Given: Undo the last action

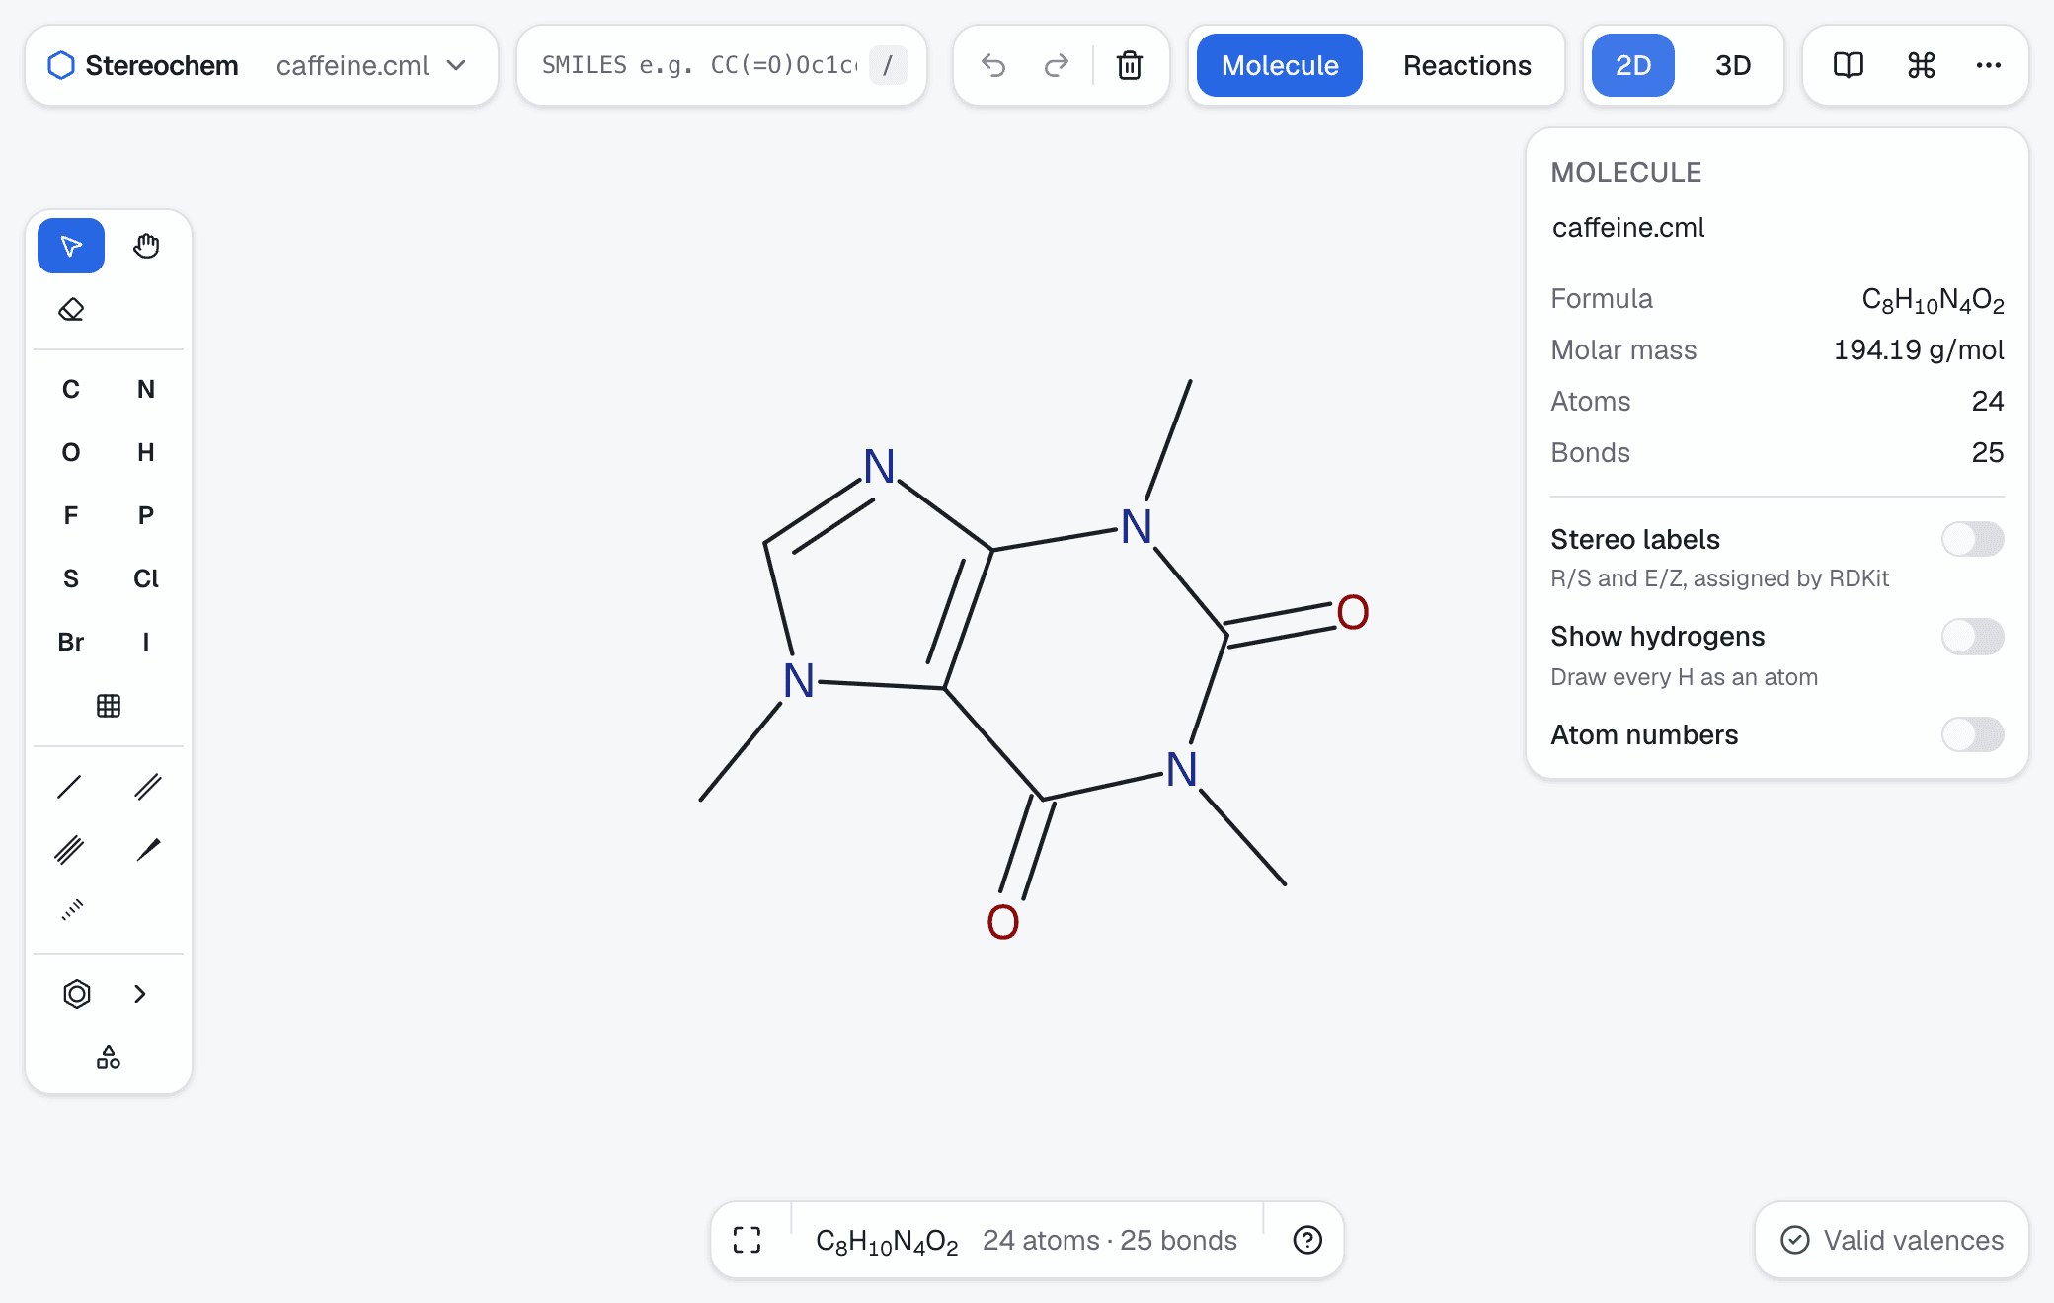Looking at the screenshot, I should (x=993, y=65).
